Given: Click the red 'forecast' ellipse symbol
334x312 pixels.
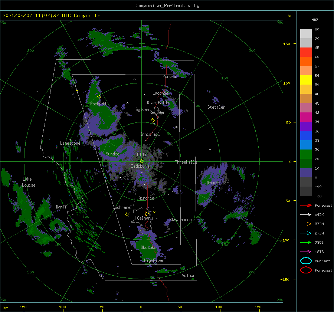Looking at the screenshot, I should (x=306, y=270).
